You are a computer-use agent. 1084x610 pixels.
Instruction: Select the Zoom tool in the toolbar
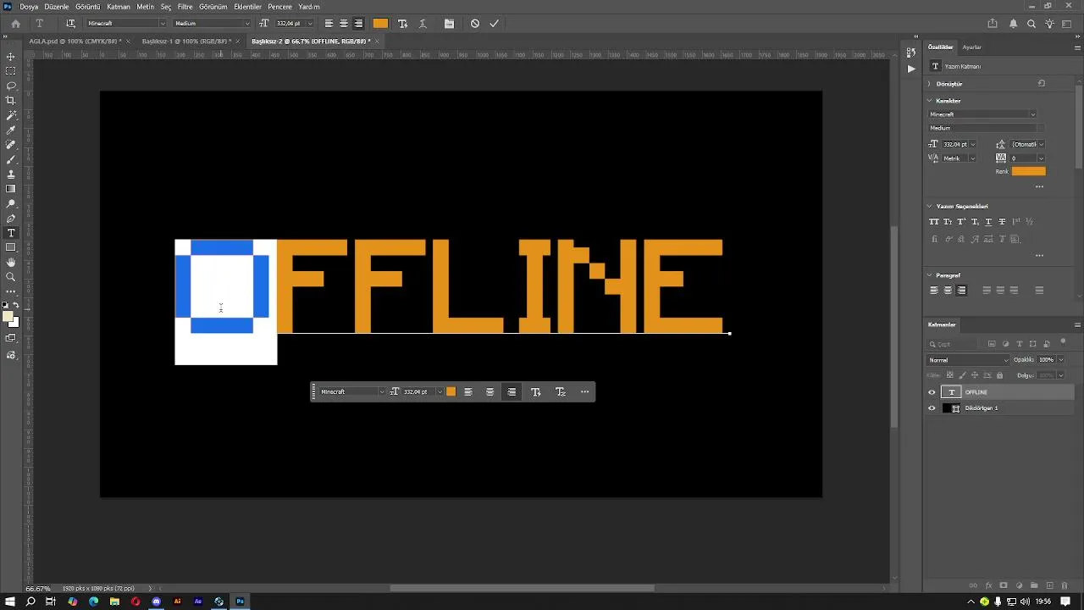[x=11, y=277]
